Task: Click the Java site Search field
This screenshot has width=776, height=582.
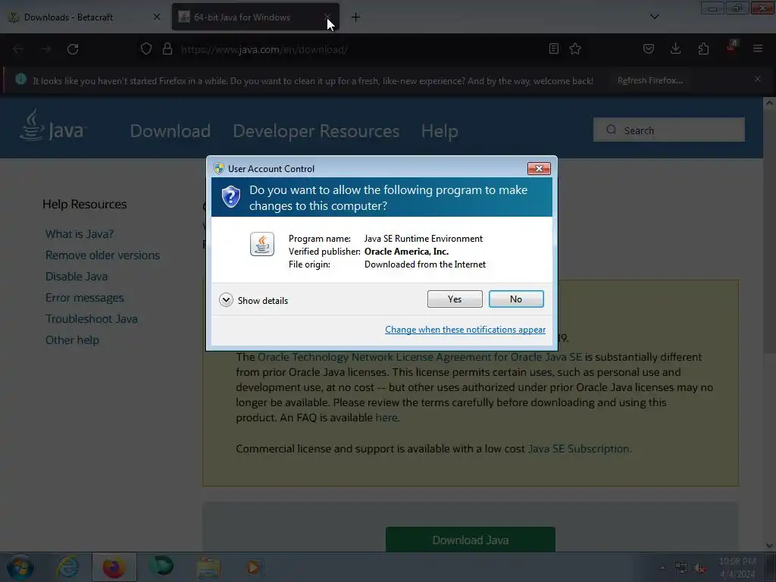Action: coord(668,130)
